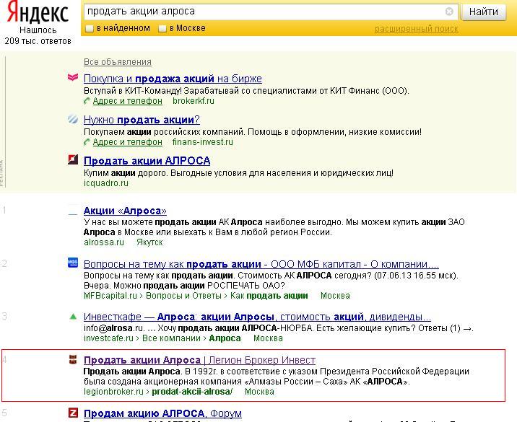Screen dimensions: 517x422
Task: Click the '209 тыс. ответов' count text
Action: pyautogui.click(x=38, y=41)
